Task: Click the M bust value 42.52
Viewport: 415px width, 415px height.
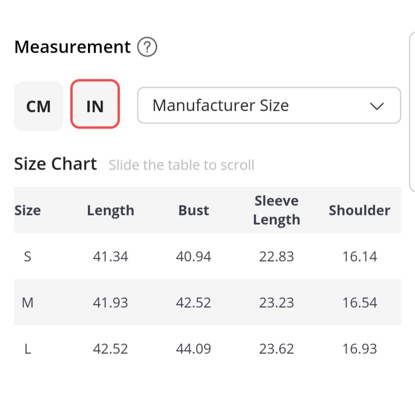Action: [x=193, y=303]
